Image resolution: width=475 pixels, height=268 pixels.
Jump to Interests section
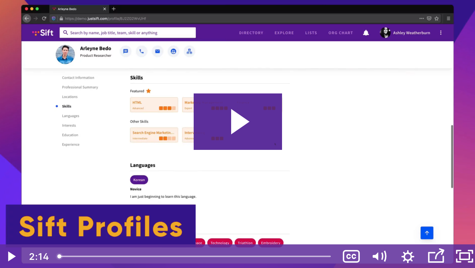(x=69, y=125)
